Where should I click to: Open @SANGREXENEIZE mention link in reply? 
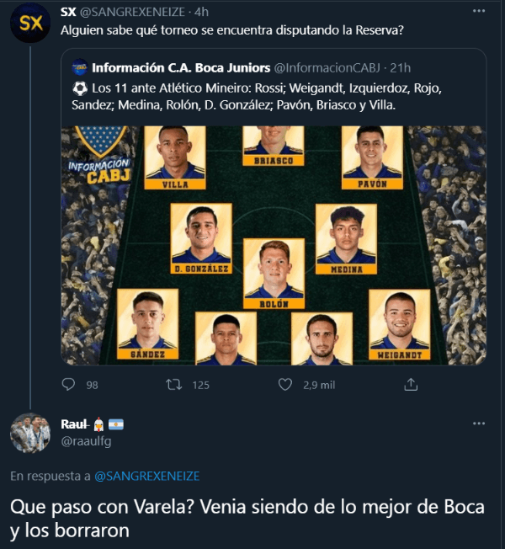146,476
